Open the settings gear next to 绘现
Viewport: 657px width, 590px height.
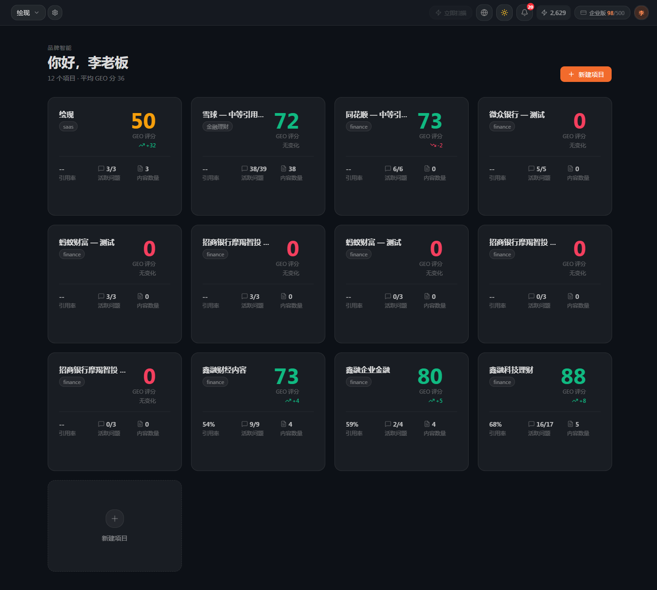[55, 13]
